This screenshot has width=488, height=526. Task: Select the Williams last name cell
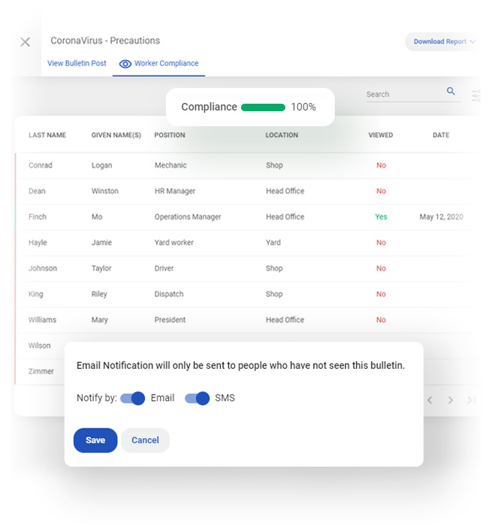click(x=42, y=319)
